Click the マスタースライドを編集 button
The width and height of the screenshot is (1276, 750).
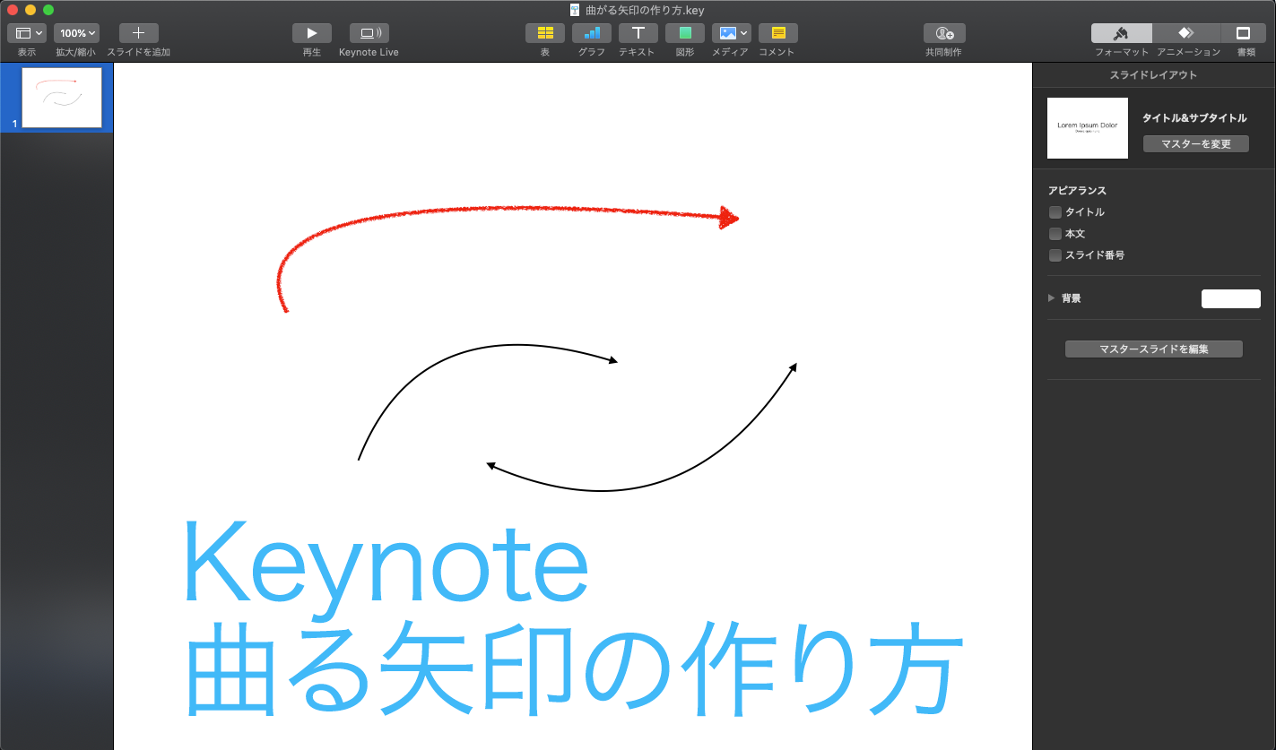[x=1153, y=349]
